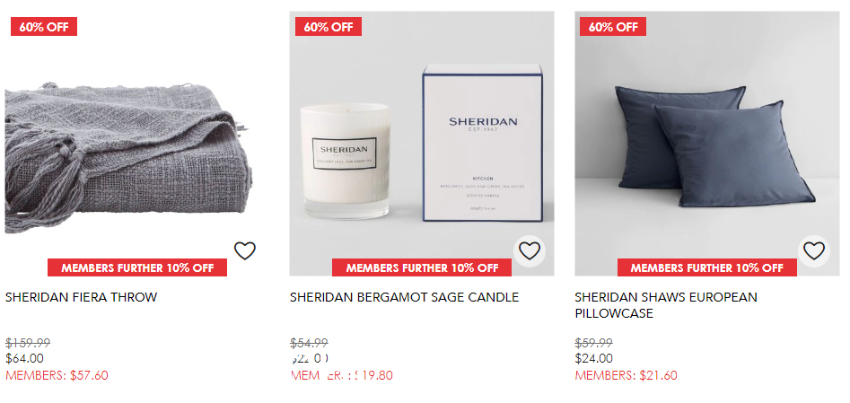
Task: Click the Sheridan Fiera Throw title link
Action: (82, 297)
